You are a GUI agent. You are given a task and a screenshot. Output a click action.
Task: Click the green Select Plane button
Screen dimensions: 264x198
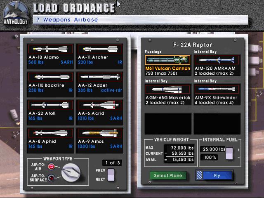click(168, 176)
